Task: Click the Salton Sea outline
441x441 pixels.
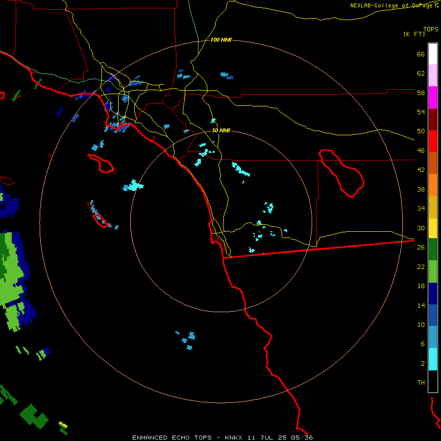Action: [x=342, y=173]
